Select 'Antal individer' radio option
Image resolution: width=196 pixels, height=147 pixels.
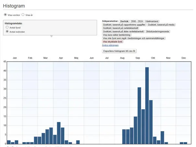[x=7, y=32]
